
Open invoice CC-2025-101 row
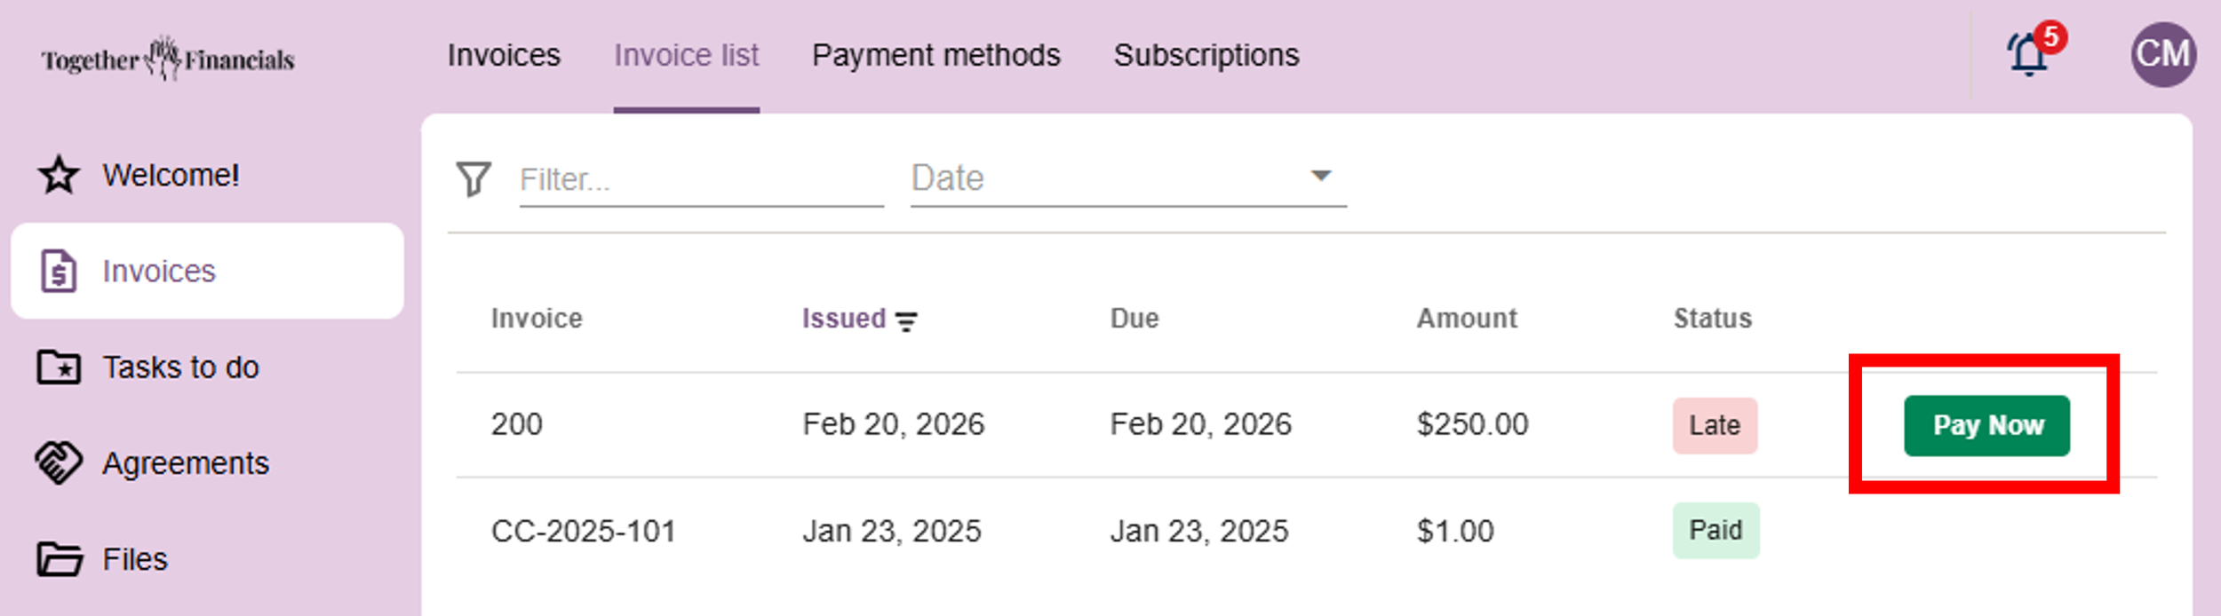tap(583, 531)
